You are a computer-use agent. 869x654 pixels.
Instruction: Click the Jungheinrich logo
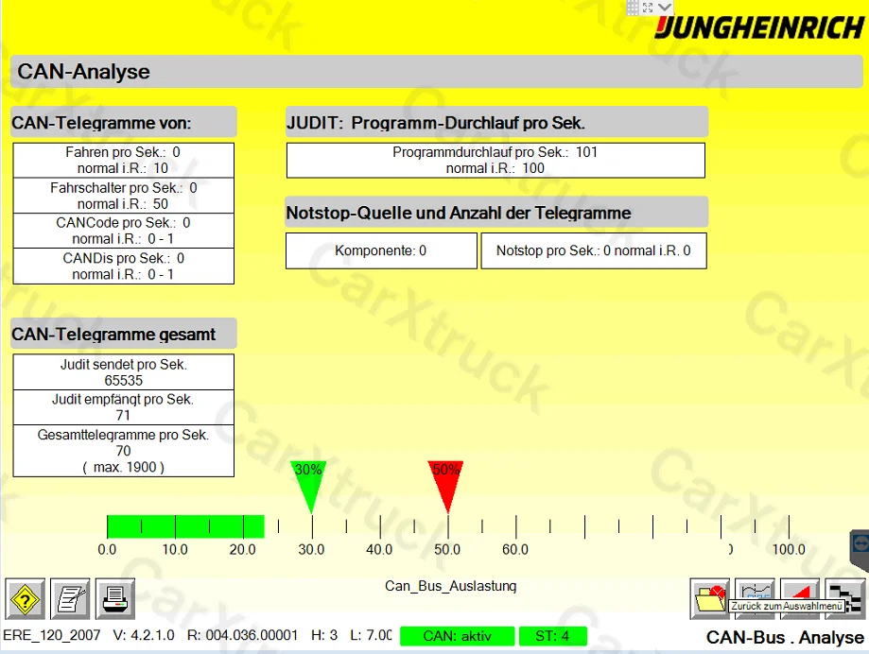(x=759, y=27)
